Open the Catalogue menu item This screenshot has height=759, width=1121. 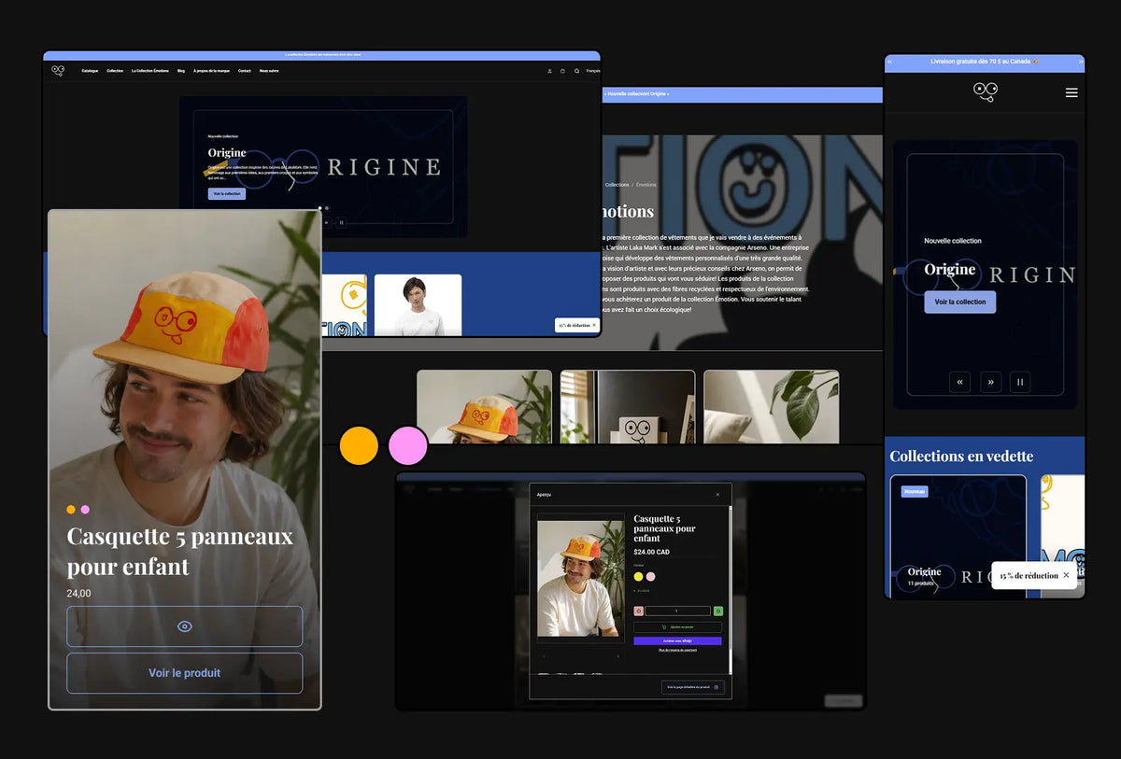coord(90,71)
